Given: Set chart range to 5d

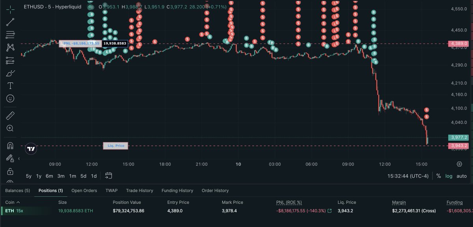Looking at the screenshot, I should coord(83,176).
